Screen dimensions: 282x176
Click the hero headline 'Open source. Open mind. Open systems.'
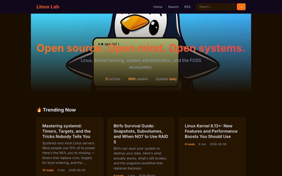pos(141,48)
